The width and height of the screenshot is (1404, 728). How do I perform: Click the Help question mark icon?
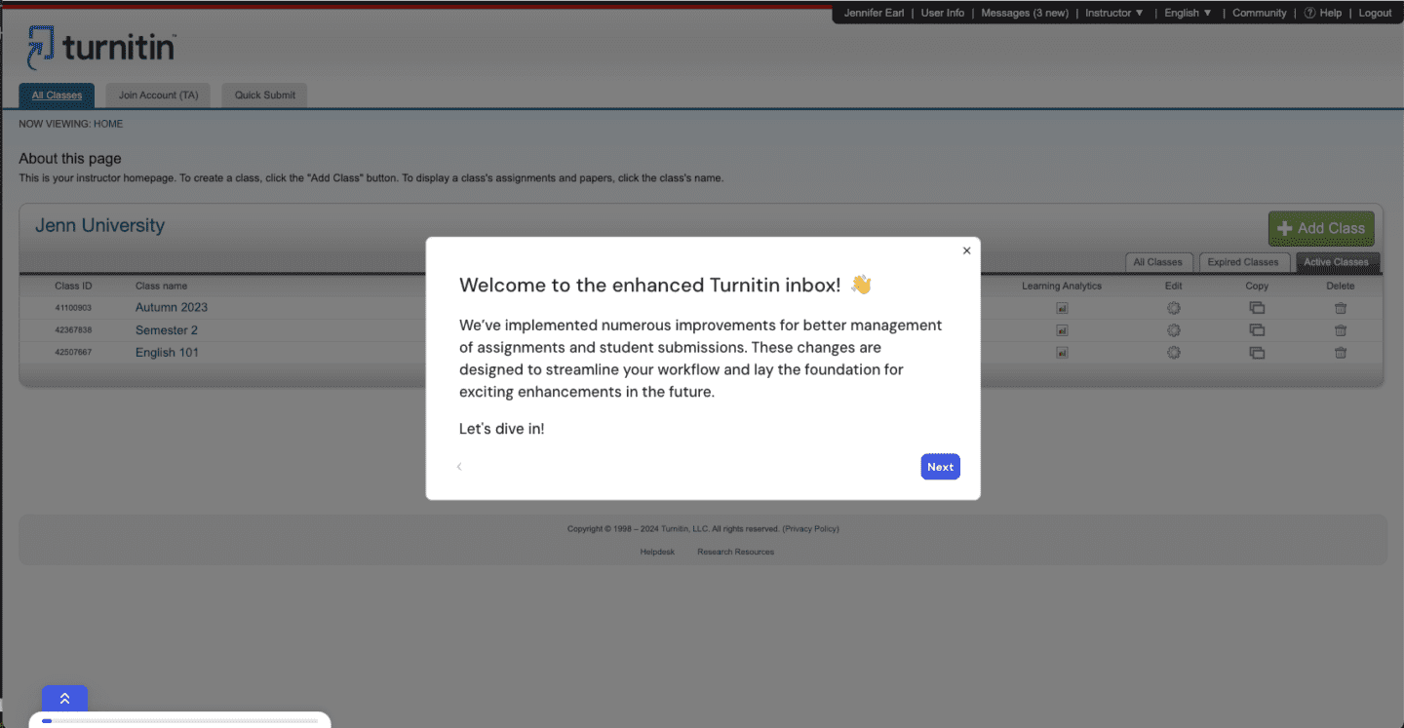tap(1309, 13)
